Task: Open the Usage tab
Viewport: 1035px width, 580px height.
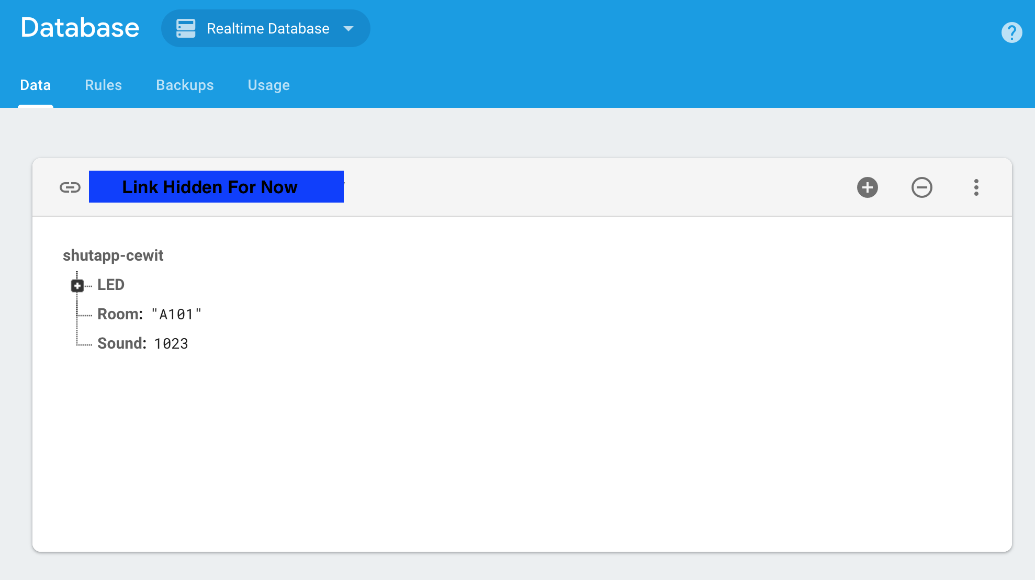Action: 268,85
